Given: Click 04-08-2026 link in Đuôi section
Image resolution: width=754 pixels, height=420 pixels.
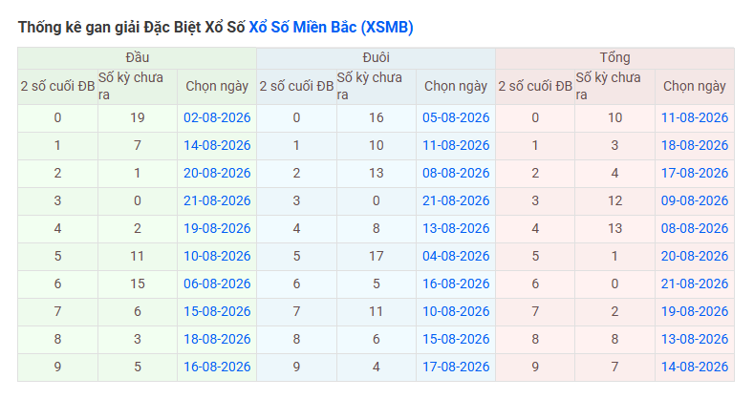Looking at the screenshot, I should (x=456, y=256).
